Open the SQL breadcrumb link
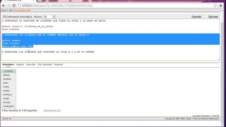 pos(11,10)
